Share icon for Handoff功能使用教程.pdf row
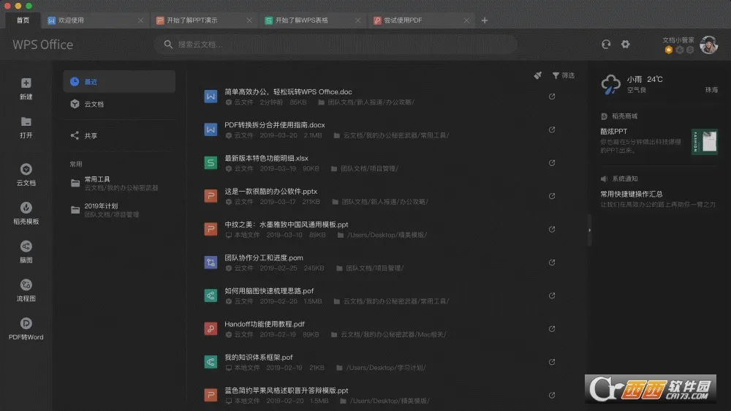The width and height of the screenshot is (731, 411). pos(552,329)
